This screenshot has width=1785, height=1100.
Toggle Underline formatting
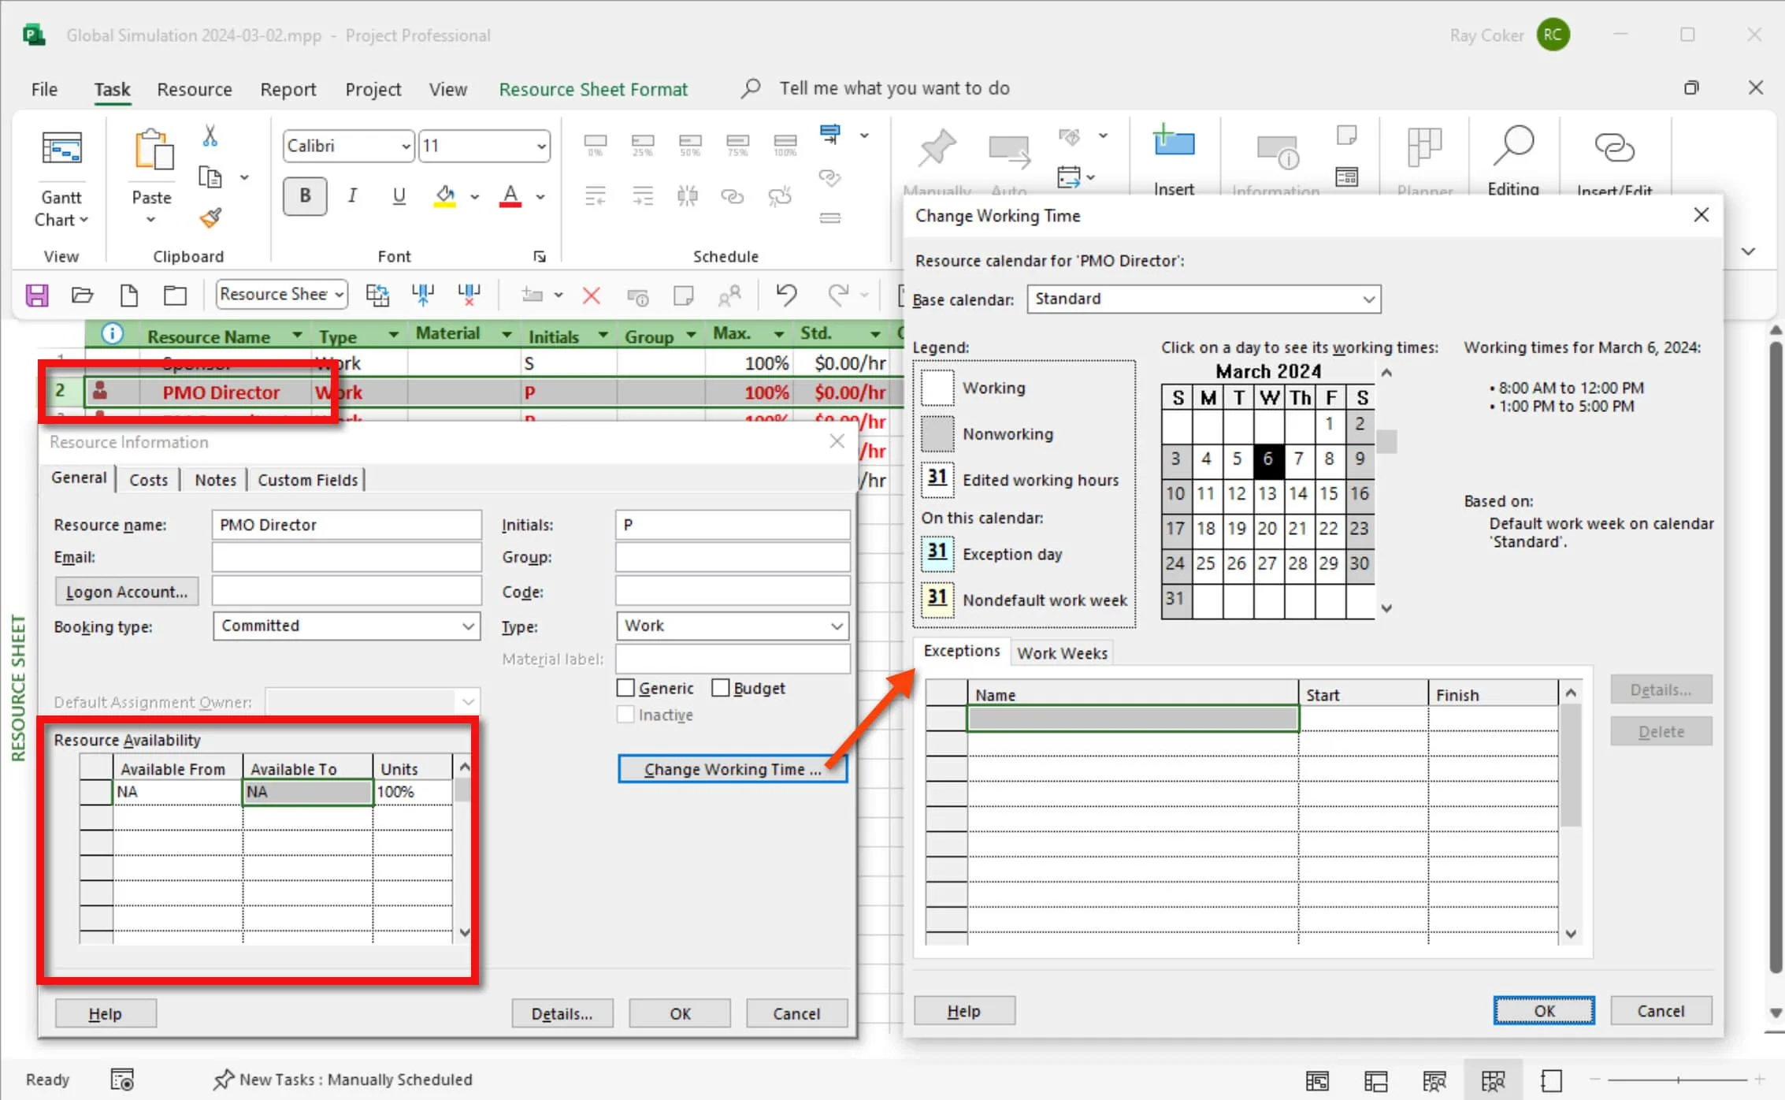point(399,195)
